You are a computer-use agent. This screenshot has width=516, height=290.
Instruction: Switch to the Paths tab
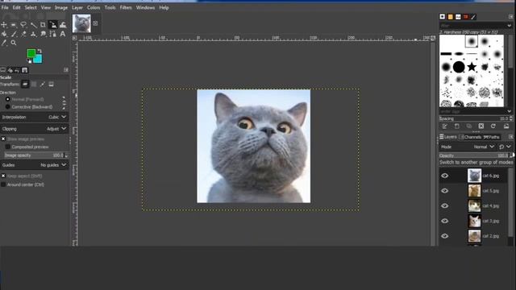click(491, 137)
